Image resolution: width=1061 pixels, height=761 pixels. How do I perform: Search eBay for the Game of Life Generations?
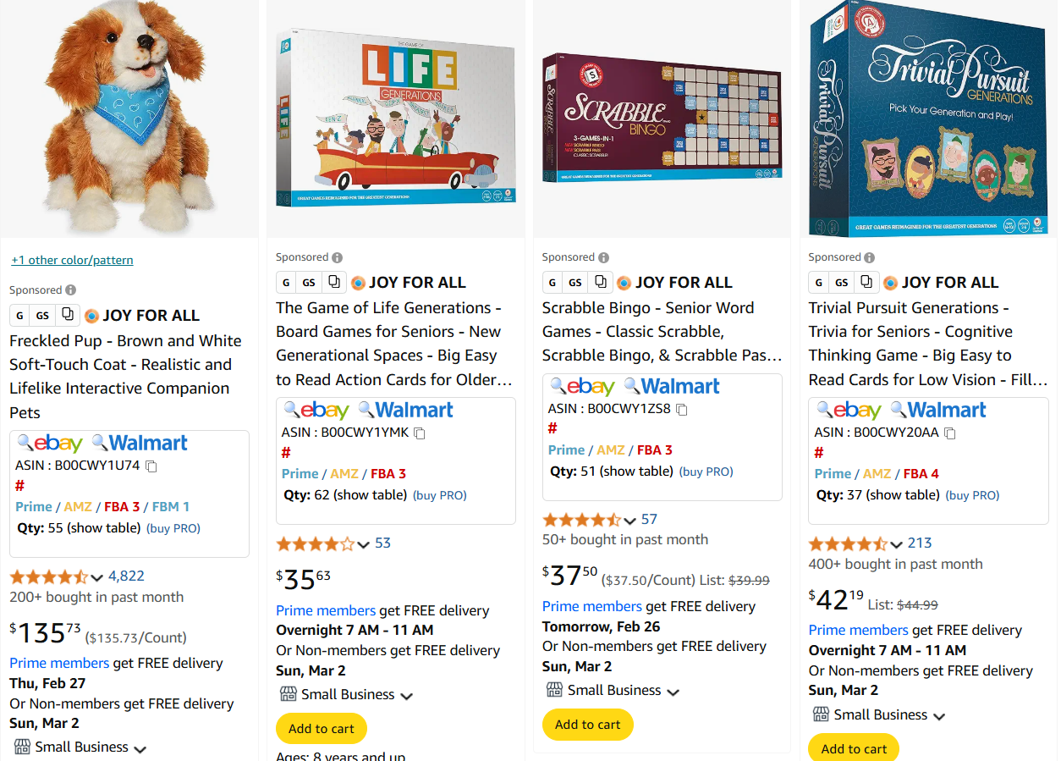pyautogui.click(x=316, y=411)
